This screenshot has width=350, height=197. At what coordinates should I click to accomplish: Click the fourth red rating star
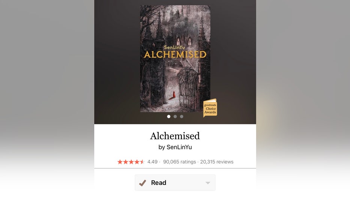pyautogui.click(x=137, y=162)
